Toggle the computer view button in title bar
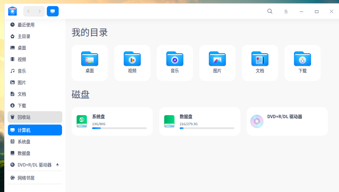The width and height of the screenshot is (339, 192). pos(53,11)
